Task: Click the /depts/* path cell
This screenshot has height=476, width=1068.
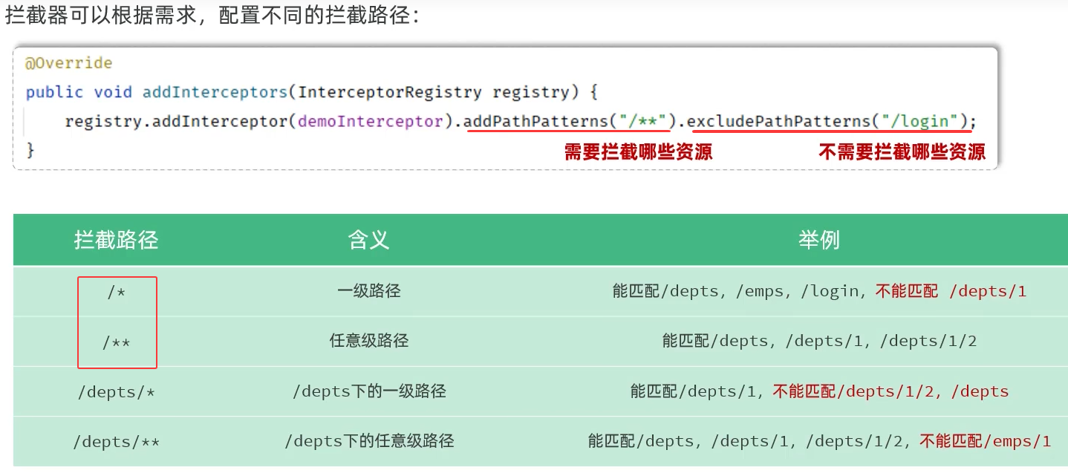Action: tap(117, 391)
